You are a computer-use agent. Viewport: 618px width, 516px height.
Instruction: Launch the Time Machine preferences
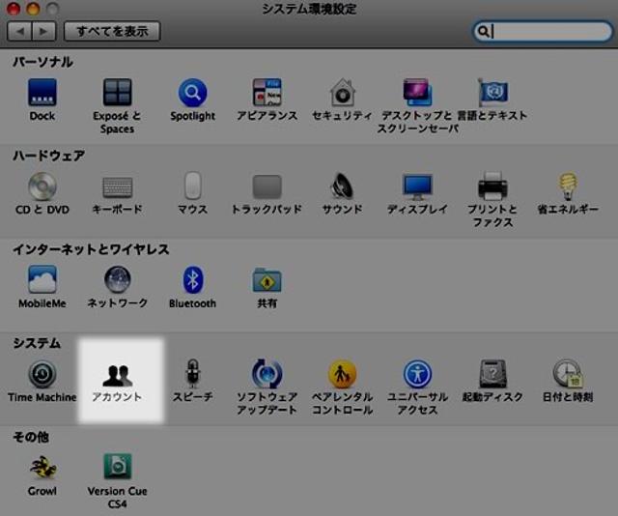click(x=42, y=375)
